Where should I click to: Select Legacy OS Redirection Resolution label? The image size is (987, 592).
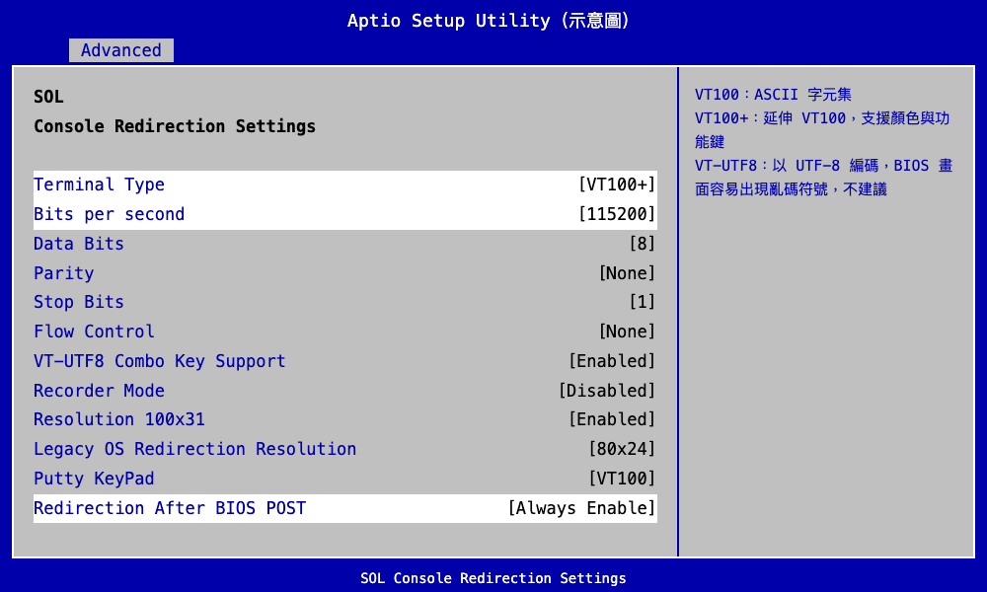pyautogui.click(x=194, y=449)
